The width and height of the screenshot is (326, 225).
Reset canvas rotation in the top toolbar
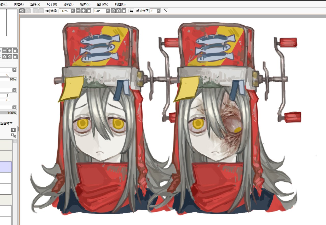coord(124,11)
